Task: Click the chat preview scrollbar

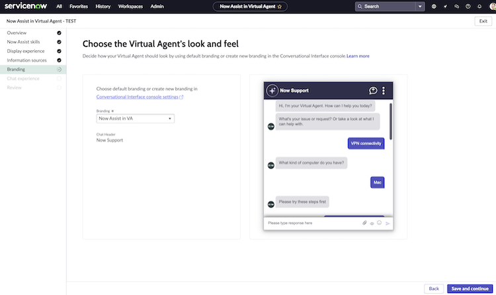Action: coord(391,121)
